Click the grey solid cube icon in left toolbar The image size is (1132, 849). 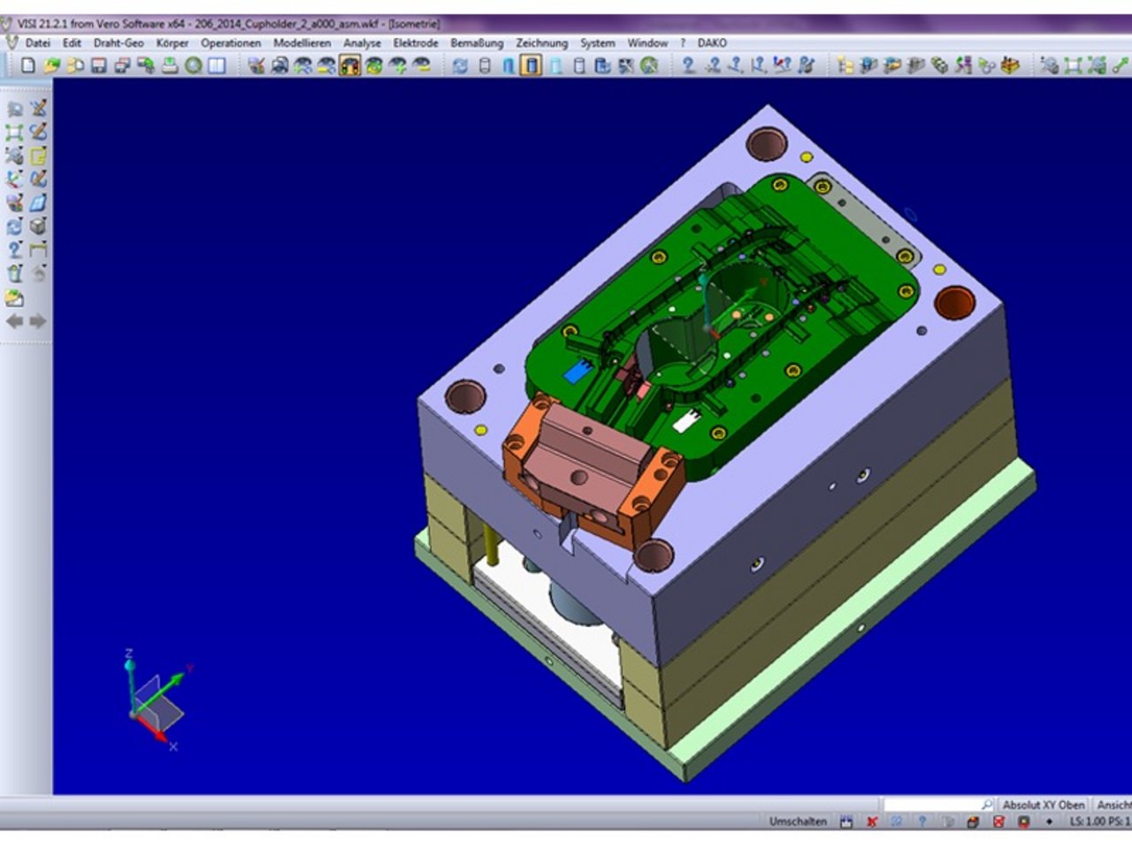pyautogui.click(x=38, y=227)
